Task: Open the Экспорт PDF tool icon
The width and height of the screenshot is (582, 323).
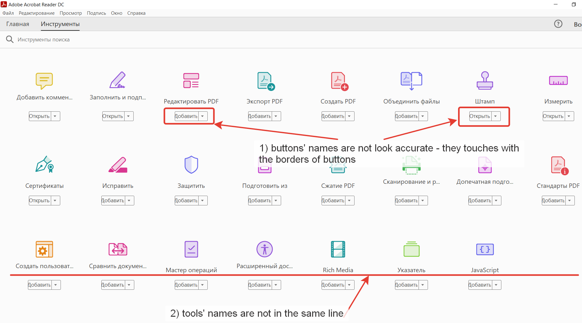Action: 264,81
